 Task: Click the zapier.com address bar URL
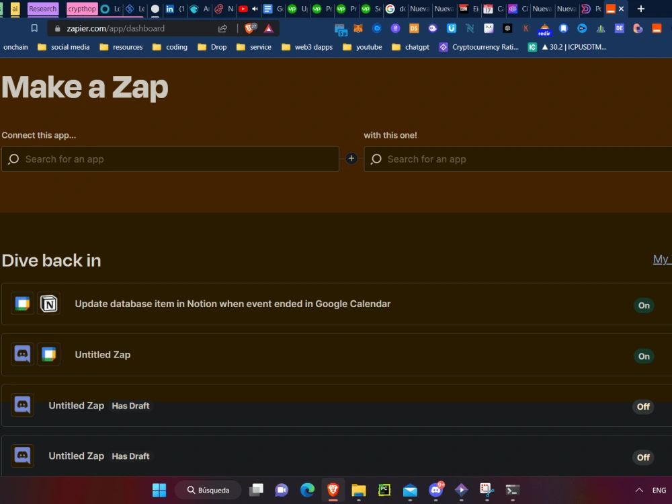click(x=116, y=28)
